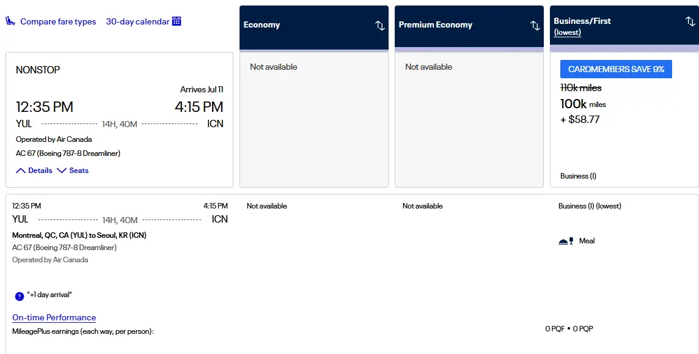The width and height of the screenshot is (699, 354).
Task: Choose the 100k miles Business fare
Action: tap(624, 120)
